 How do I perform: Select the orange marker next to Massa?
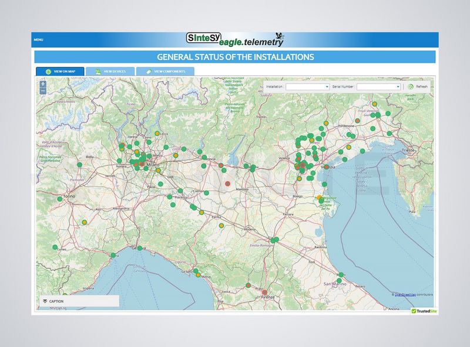point(198,275)
